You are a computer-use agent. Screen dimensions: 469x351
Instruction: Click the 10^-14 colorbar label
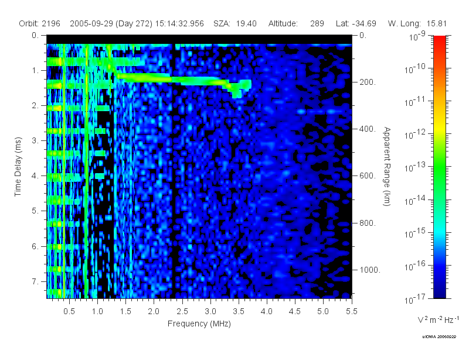point(415,200)
